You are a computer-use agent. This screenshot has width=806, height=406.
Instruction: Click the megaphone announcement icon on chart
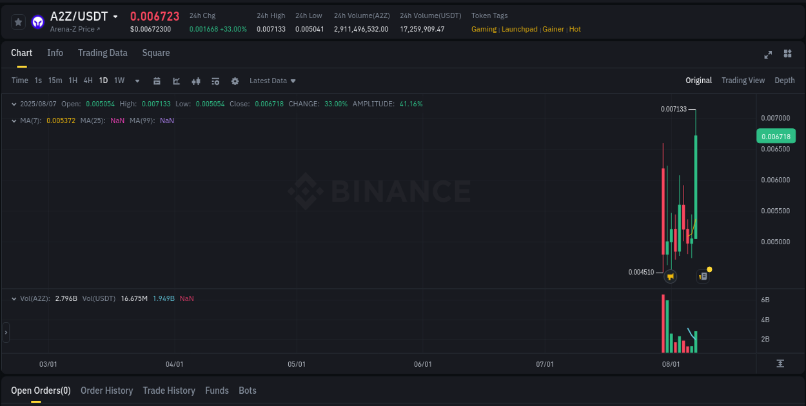tap(671, 276)
